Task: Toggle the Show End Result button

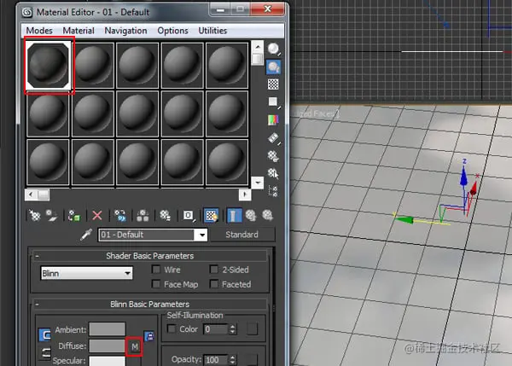Action: point(234,216)
